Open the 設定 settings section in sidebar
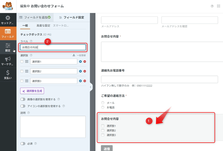 click(x=8, y=47)
